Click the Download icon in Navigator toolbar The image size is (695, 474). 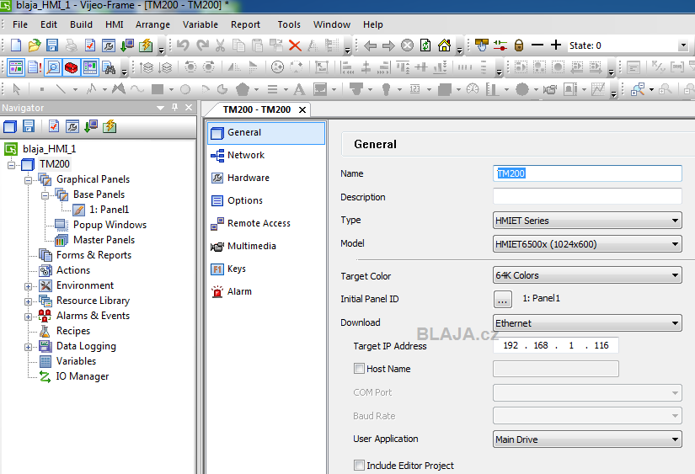(91, 126)
